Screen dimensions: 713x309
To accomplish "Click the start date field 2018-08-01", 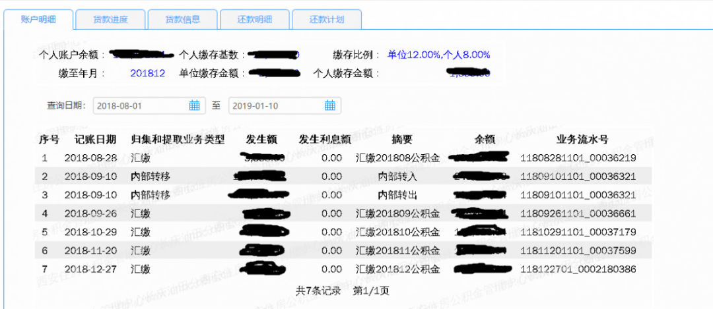I will 150,105.
